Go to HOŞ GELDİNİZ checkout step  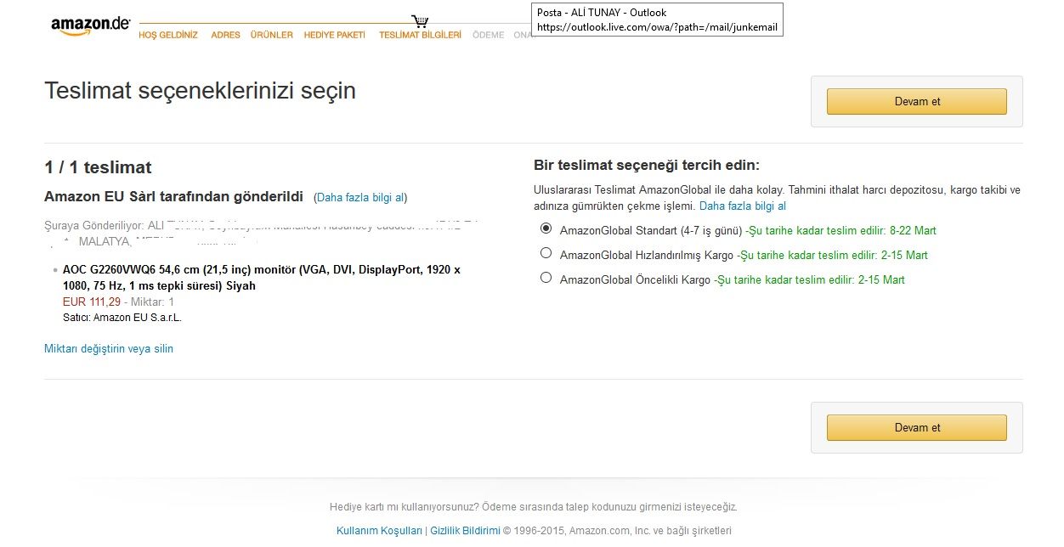(168, 35)
